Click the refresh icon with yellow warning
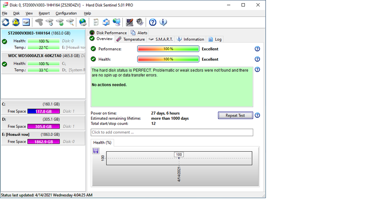The height and width of the screenshot is (209, 372). click(16, 22)
